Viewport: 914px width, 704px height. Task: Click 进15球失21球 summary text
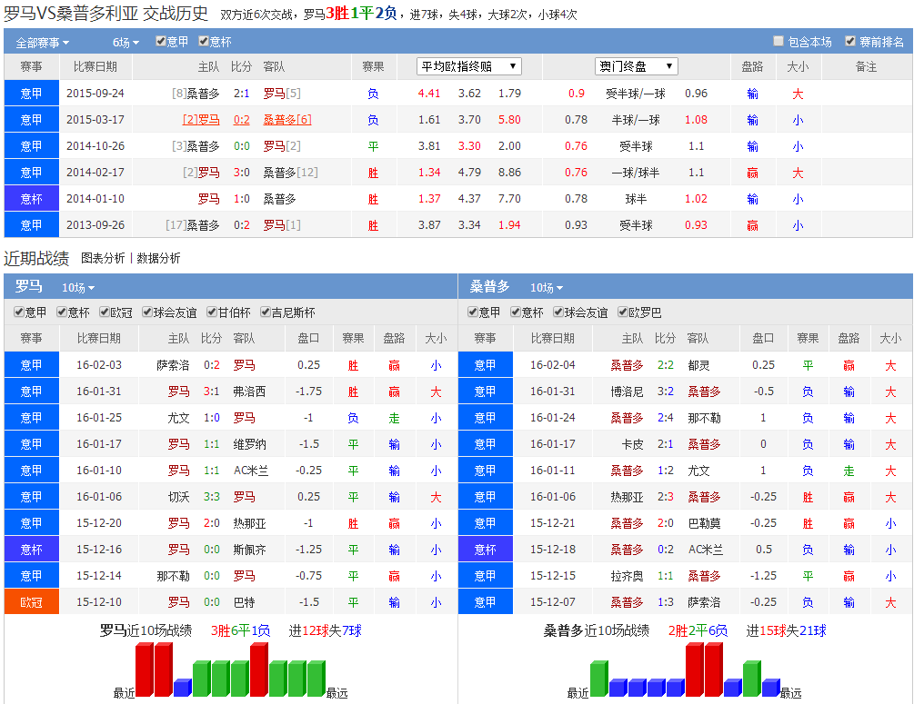pyautogui.click(x=787, y=630)
